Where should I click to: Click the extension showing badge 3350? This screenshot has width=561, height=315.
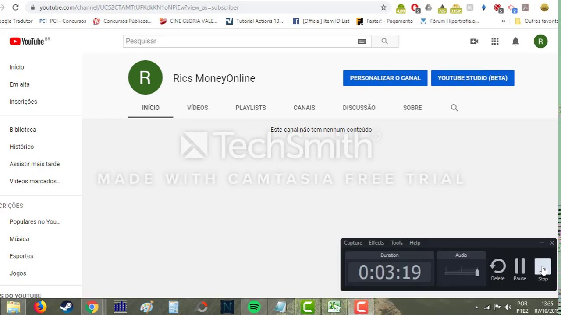coord(456,8)
